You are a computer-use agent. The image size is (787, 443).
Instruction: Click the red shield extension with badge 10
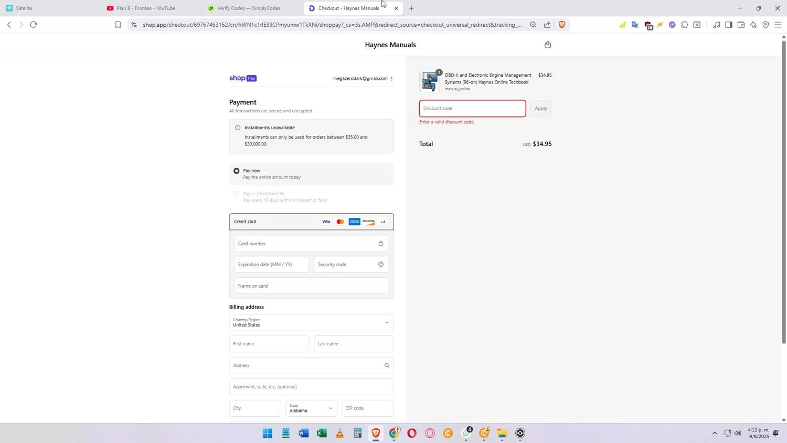pyautogui.click(x=648, y=25)
